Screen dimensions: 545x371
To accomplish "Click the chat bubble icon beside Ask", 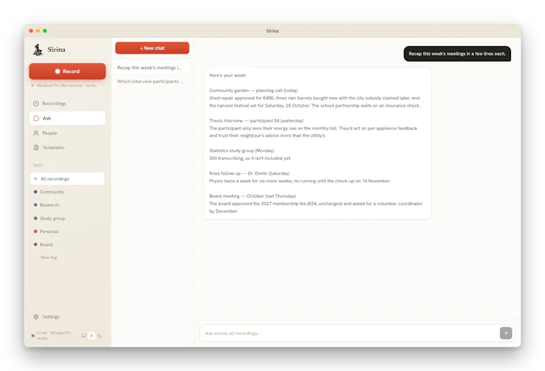I will (x=36, y=118).
